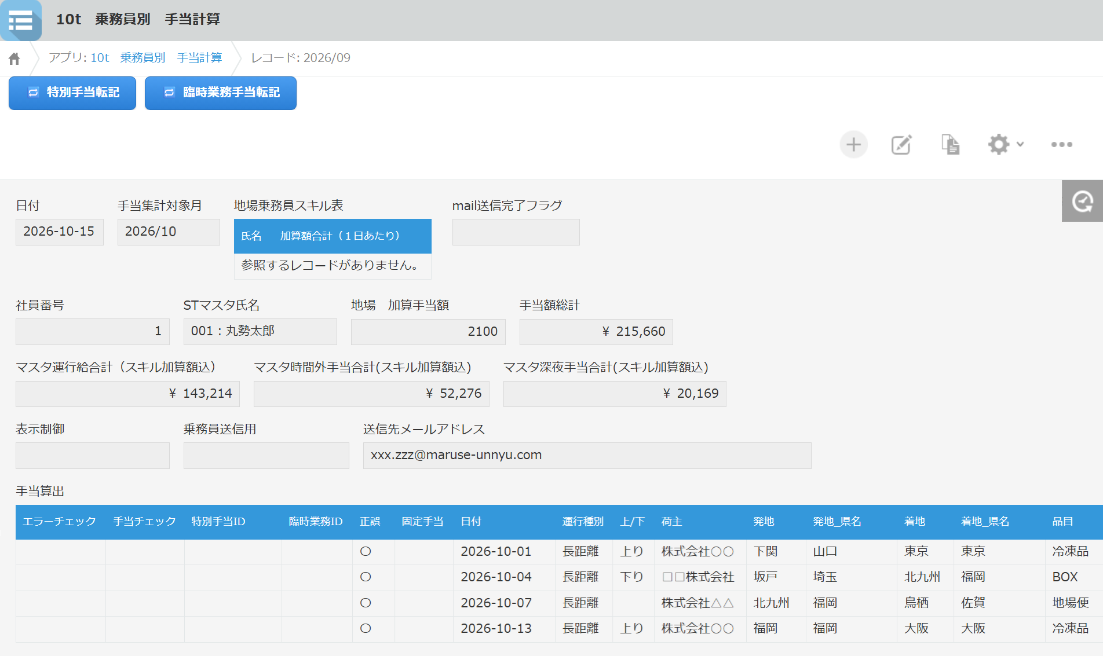
Task: Open the more options ellipsis menu
Action: point(1062,145)
